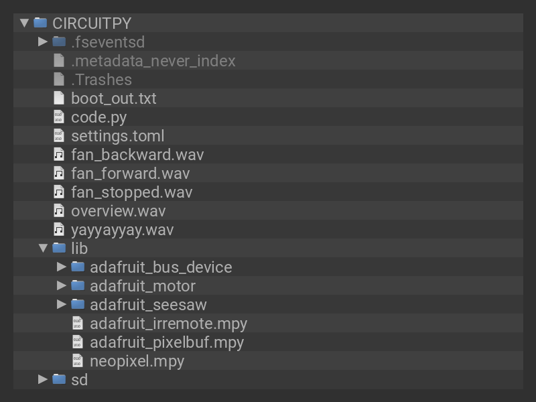Click the fan_backward.wav audio icon
The height and width of the screenshot is (402, 536).
point(59,154)
